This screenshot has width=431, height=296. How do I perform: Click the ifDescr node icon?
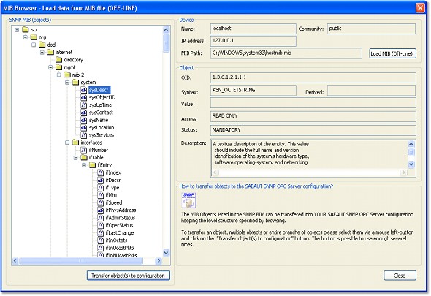(101, 181)
